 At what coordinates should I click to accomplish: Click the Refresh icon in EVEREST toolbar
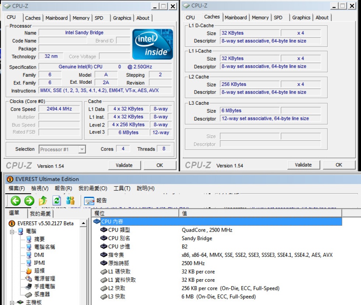pos(56,201)
